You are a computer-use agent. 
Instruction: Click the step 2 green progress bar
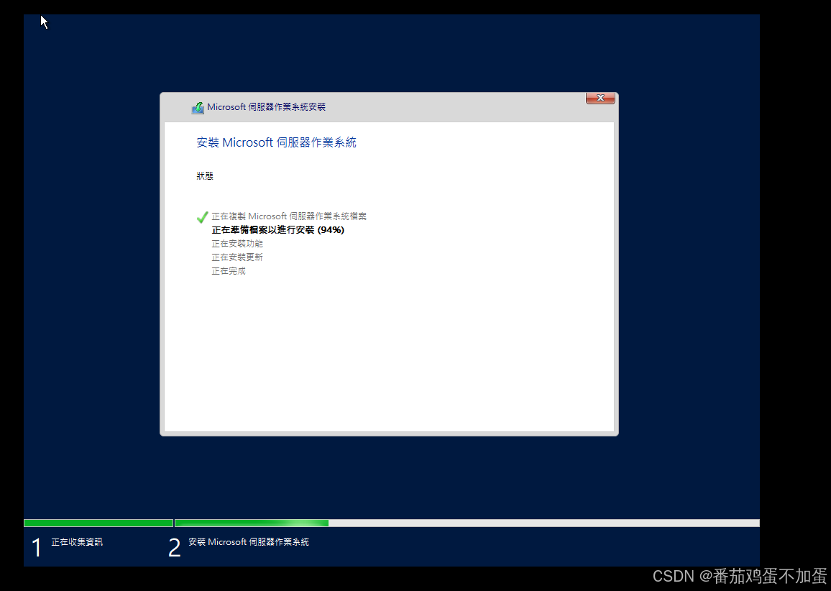point(252,523)
